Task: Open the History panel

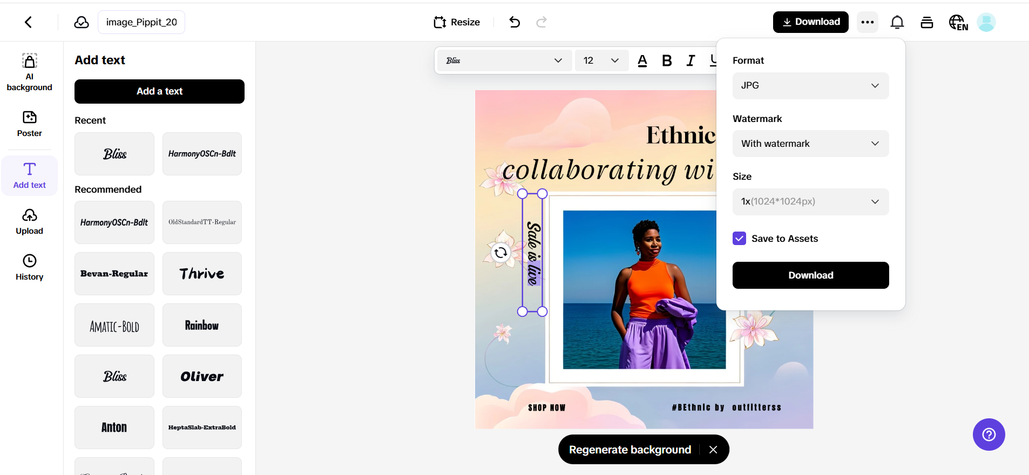Action: pyautogui.click(x=30, y=268)
